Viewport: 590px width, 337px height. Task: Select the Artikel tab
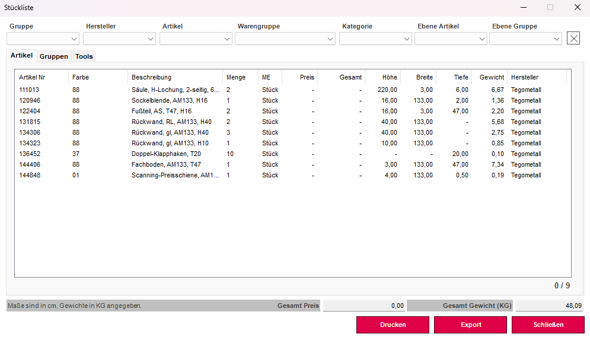pos(22,55)
